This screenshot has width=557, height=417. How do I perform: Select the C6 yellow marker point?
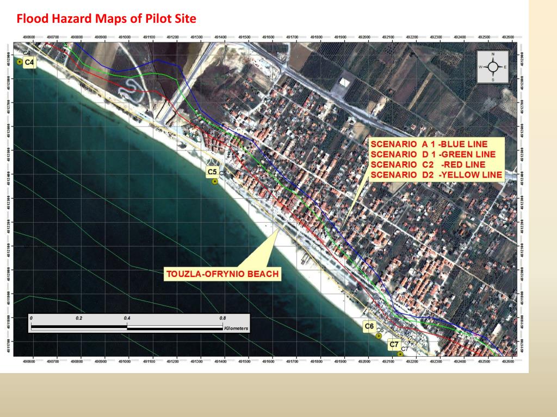click(x=379, y=336)
